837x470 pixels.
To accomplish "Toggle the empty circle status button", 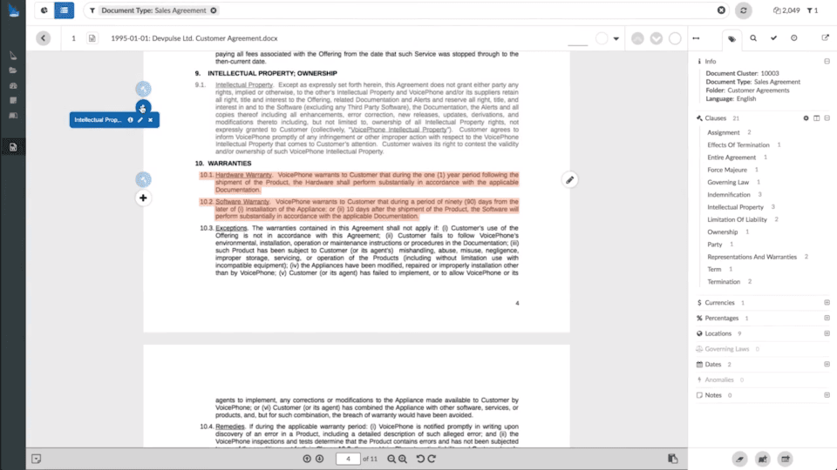I will pyautogui.click(x=675, y=38).
